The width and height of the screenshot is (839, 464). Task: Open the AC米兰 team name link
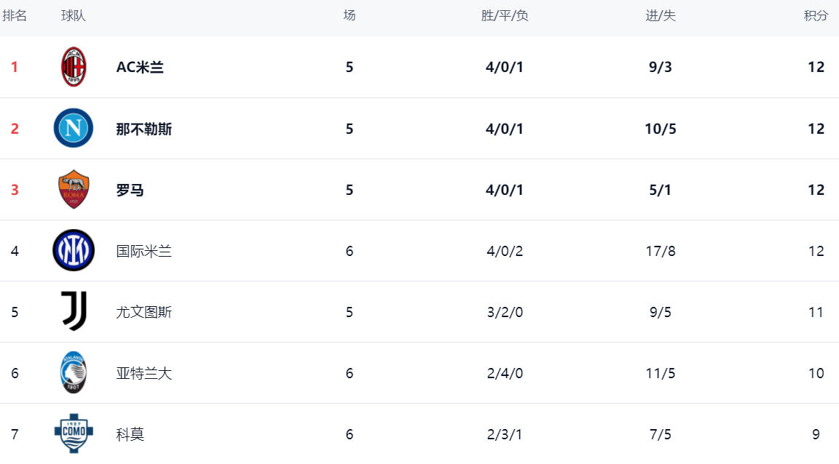[x=140, y=67]
